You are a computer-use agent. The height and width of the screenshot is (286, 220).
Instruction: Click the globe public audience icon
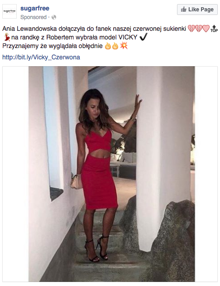(x=54, y=17)
